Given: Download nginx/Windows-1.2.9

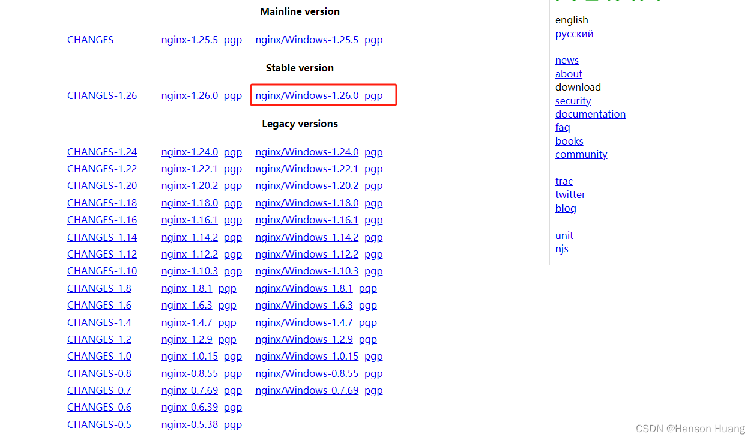Looking at the screenshot, I should (x=304, y=339).
